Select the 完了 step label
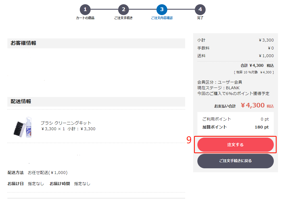 (x=200, y=18)
